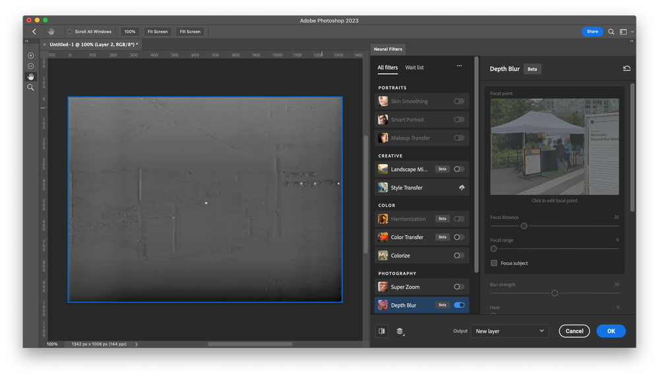Close the Untitled-1 document tab
Viewport: 659px width, 378px height.
pos(45,45)
